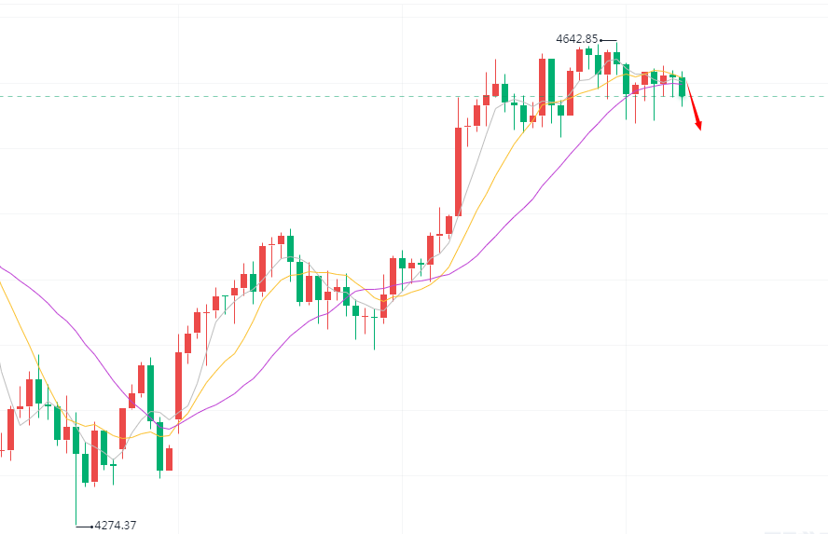This screenshot has width=828, height=534.
Task: Click the 4642.85 high price label
Action: [x=576, y=39]
